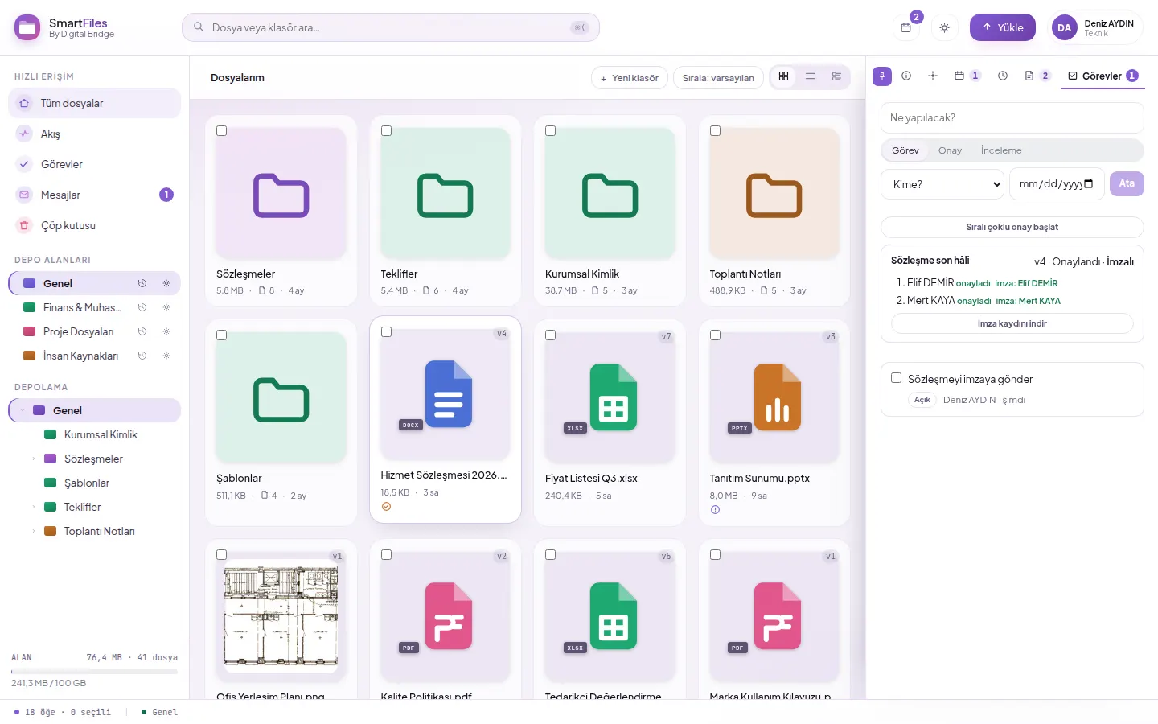Expand the Sözleşmeler tree node
This screenshot has width=1158, height=724.
(33, 459)
